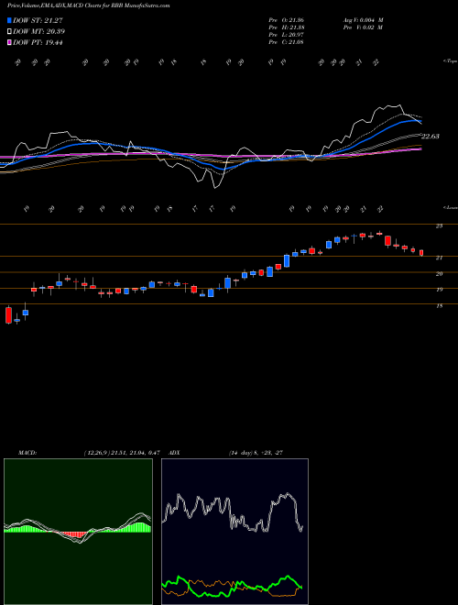Click the ADX parameters '(14 day) 8, +23, -27'
This screenshot has width=458, height=605.
tap(256, 453)
